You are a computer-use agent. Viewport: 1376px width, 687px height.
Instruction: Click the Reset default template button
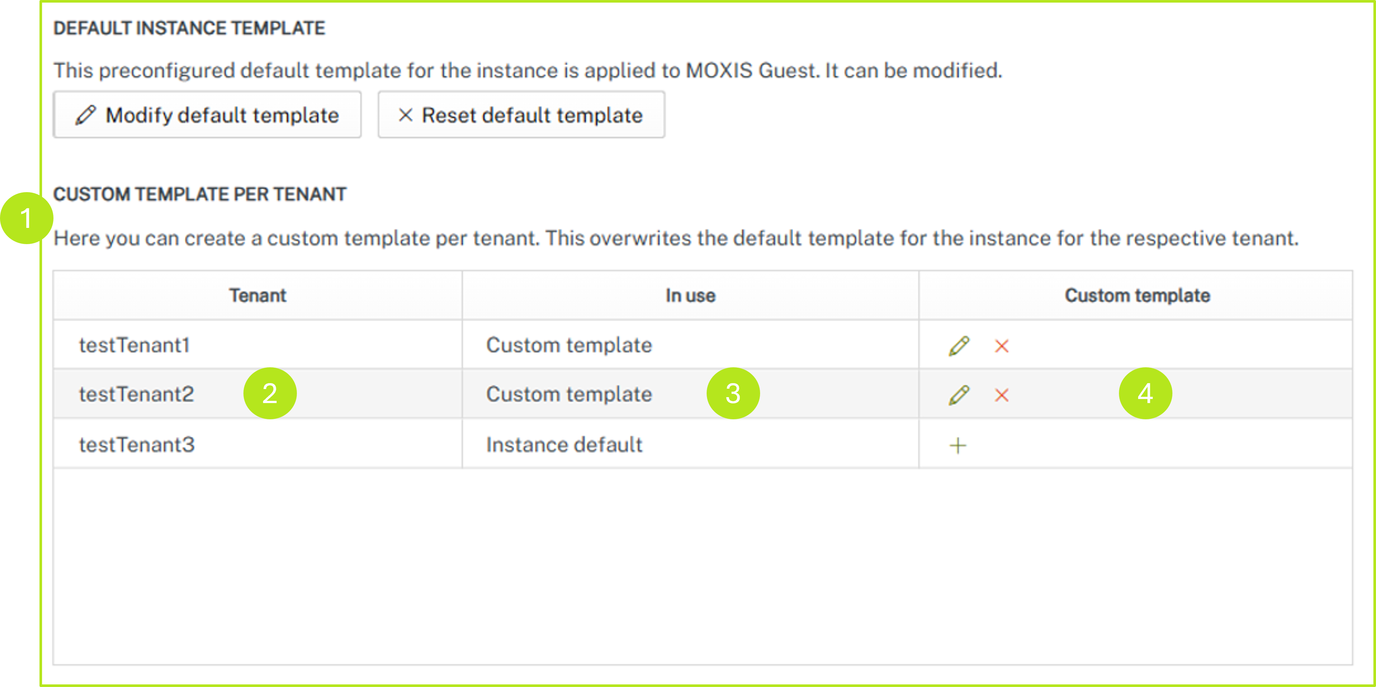[x=521, y=114]
